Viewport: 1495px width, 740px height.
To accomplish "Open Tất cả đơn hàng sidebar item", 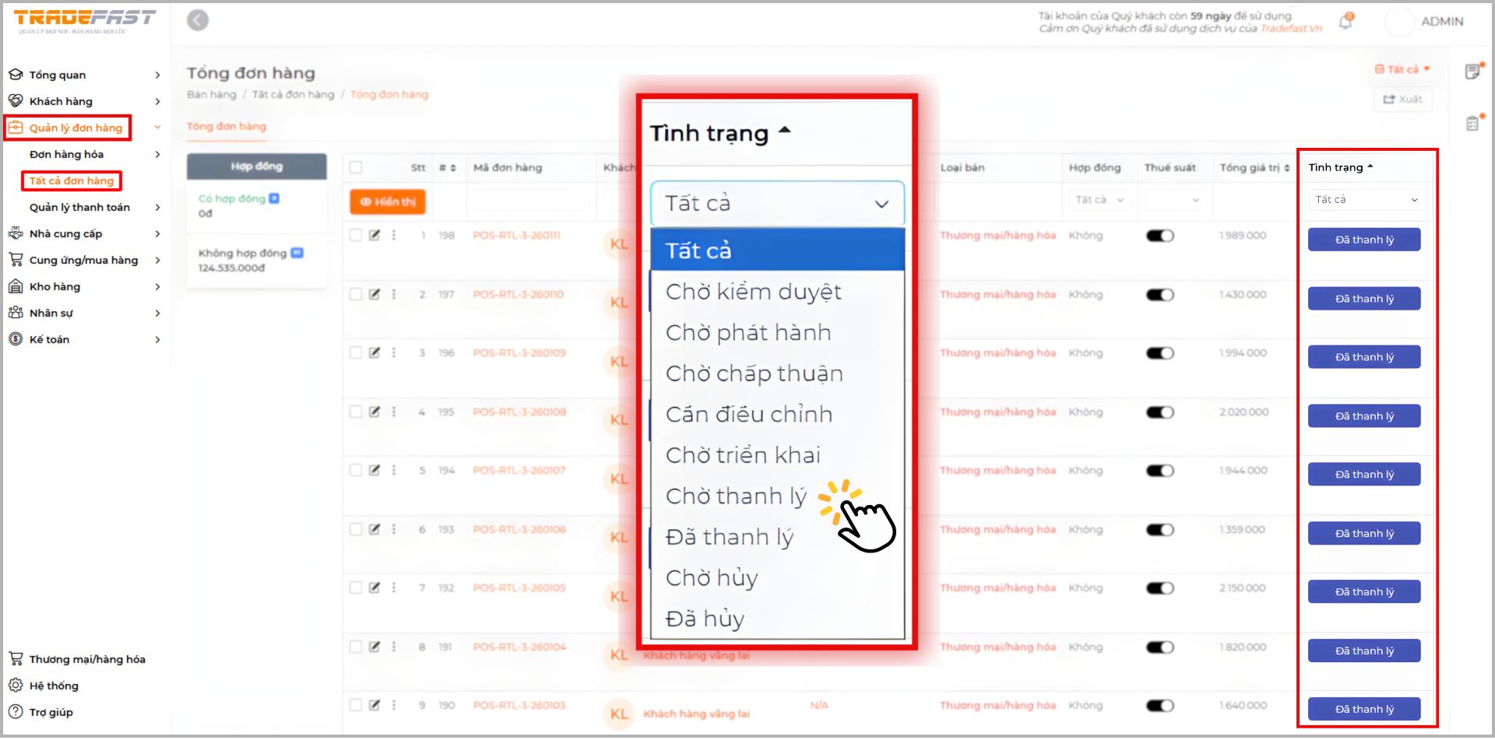I will tap(72, 181).
